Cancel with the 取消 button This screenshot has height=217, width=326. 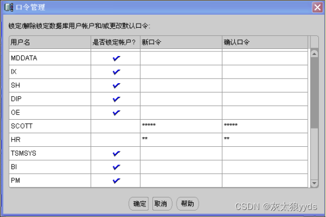point(162,203)
